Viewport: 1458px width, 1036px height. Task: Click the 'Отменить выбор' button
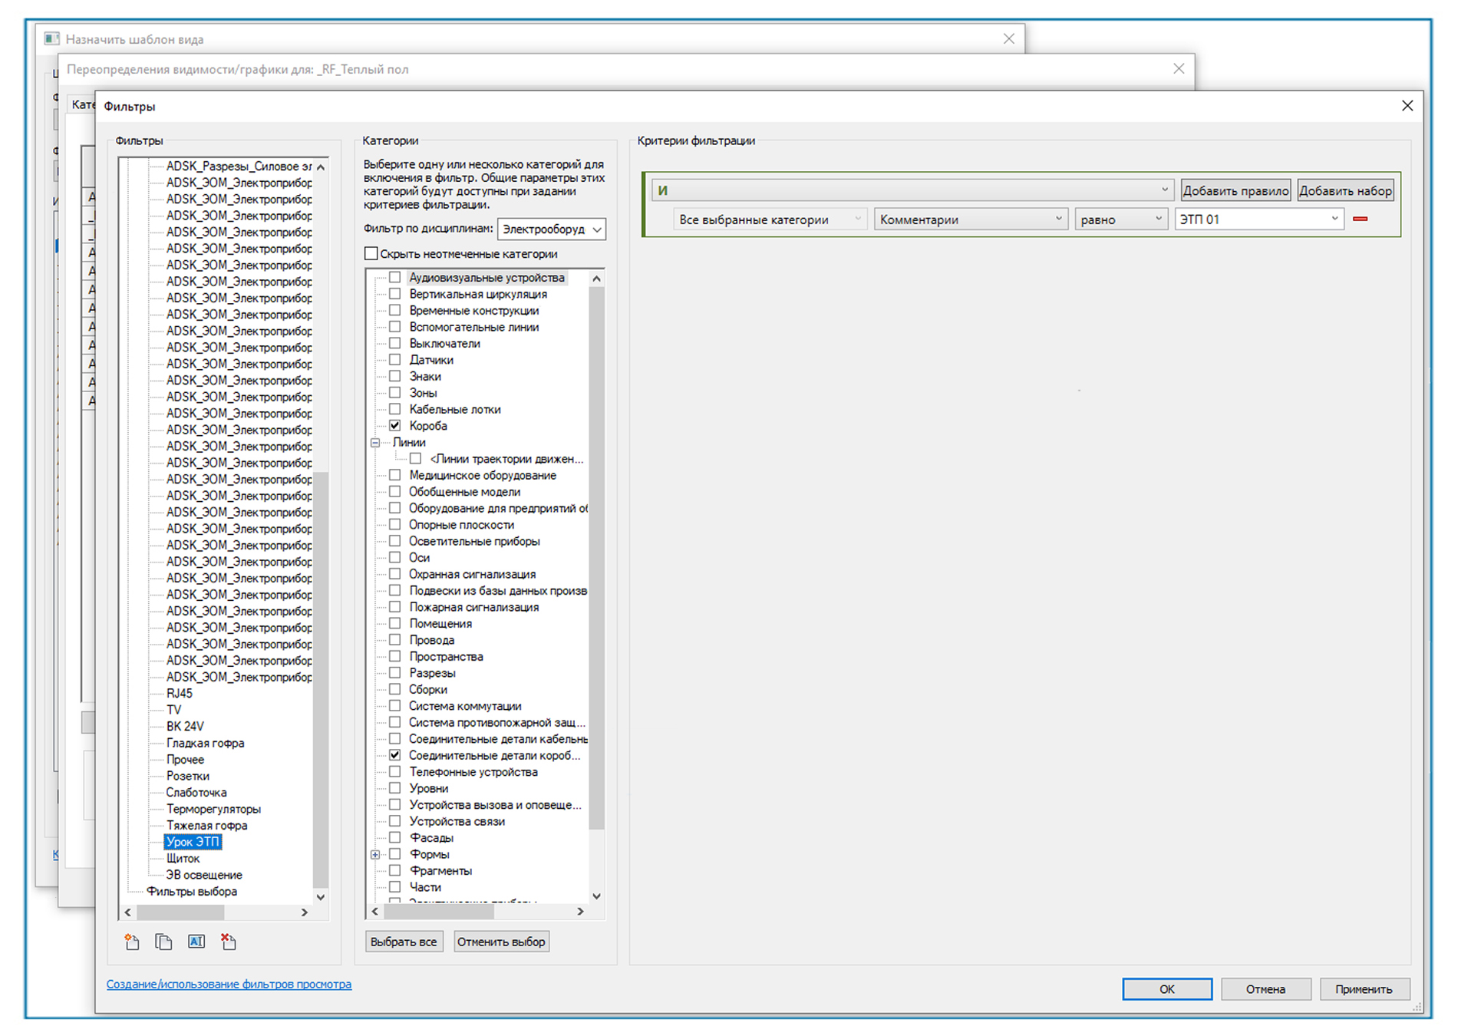click(501, 942)
